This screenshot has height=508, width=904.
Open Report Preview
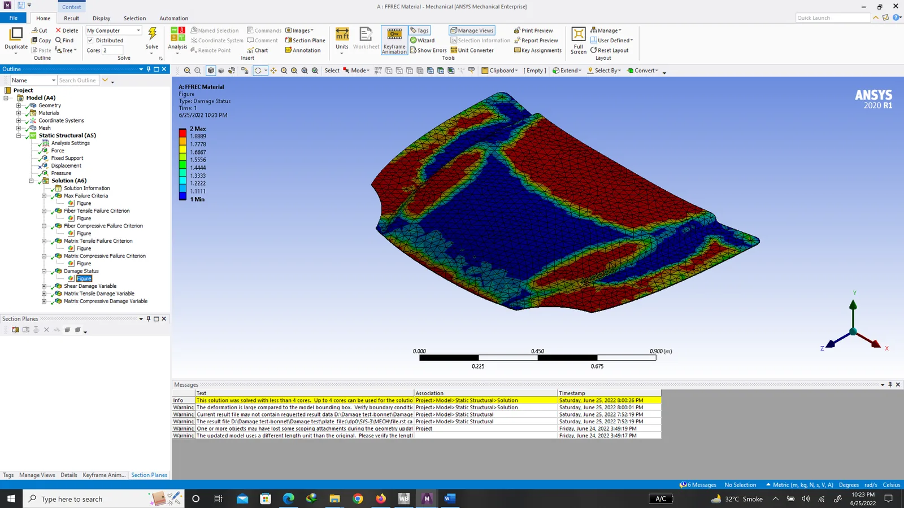536,40
